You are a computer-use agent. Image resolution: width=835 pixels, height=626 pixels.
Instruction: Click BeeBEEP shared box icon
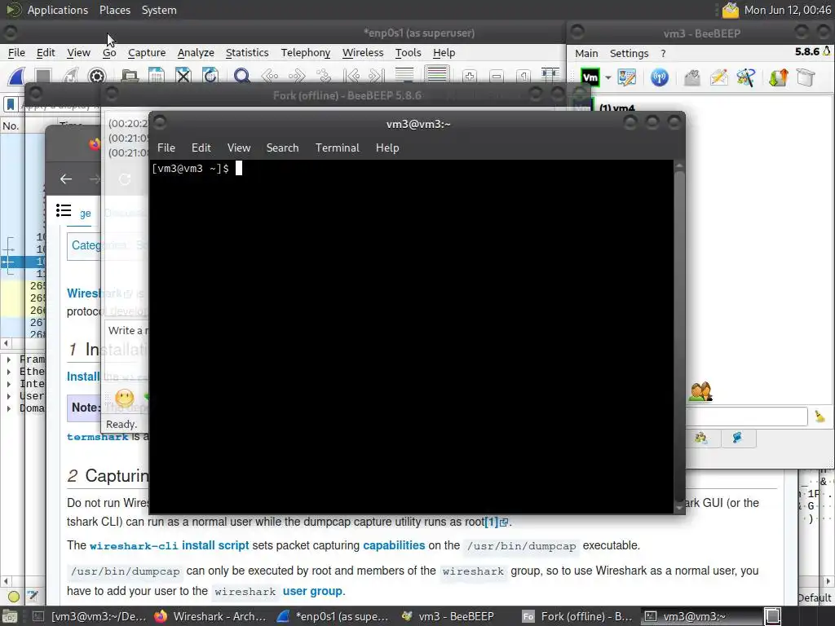(x=806, y=77)
